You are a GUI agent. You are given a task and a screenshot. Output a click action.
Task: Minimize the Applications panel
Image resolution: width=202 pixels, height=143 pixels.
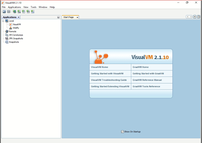point(58,17)
